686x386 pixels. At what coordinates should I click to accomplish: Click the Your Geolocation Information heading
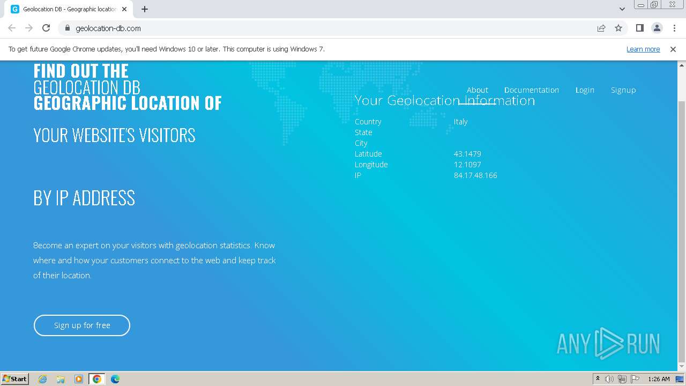[445, 100]
